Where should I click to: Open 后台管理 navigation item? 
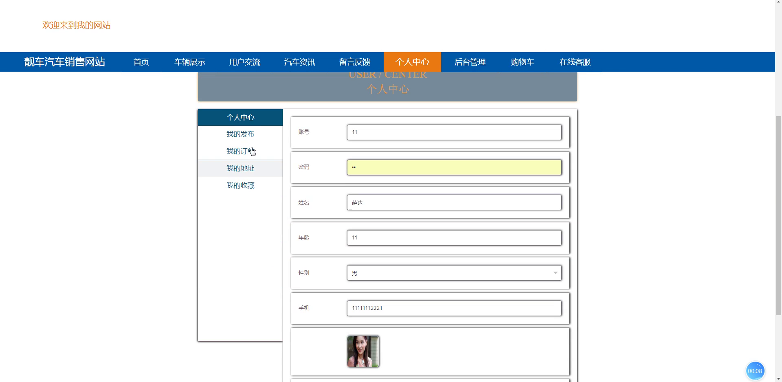470,62
